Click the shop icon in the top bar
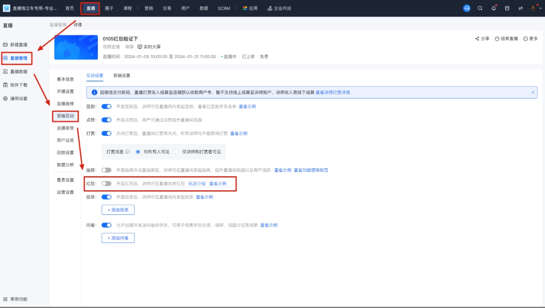This screenshot has width=545, height=308. click(x=507, y=8)
